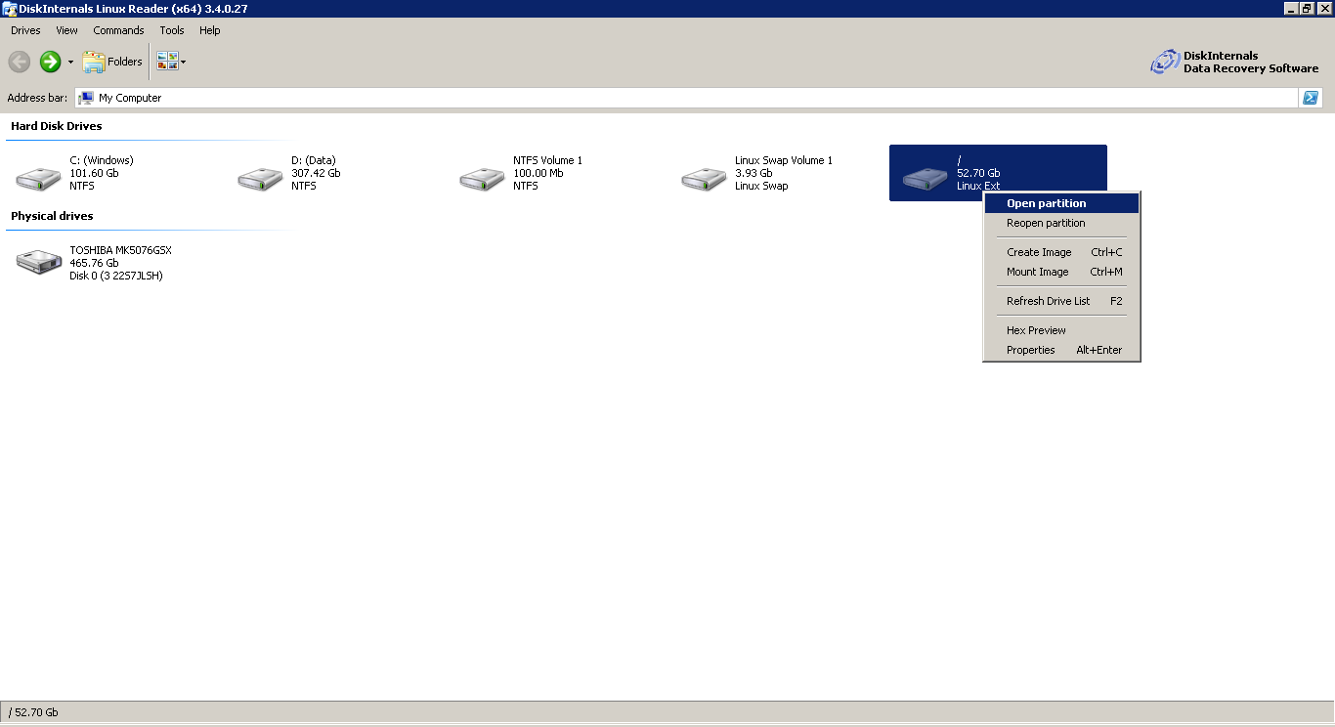Choose Refresh Drive List from context menu
Screen dimensions: 1335x727
pos(1061,301)
